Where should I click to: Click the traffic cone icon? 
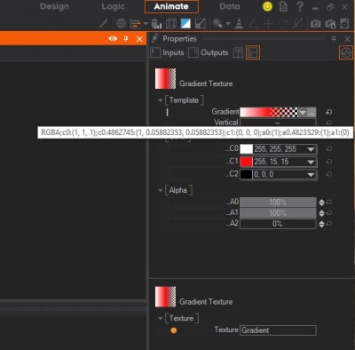239,23
